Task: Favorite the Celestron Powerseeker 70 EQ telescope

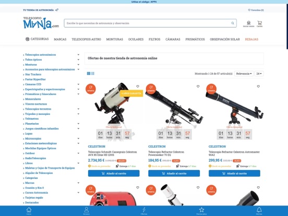Action: click(x=198, y=86)
